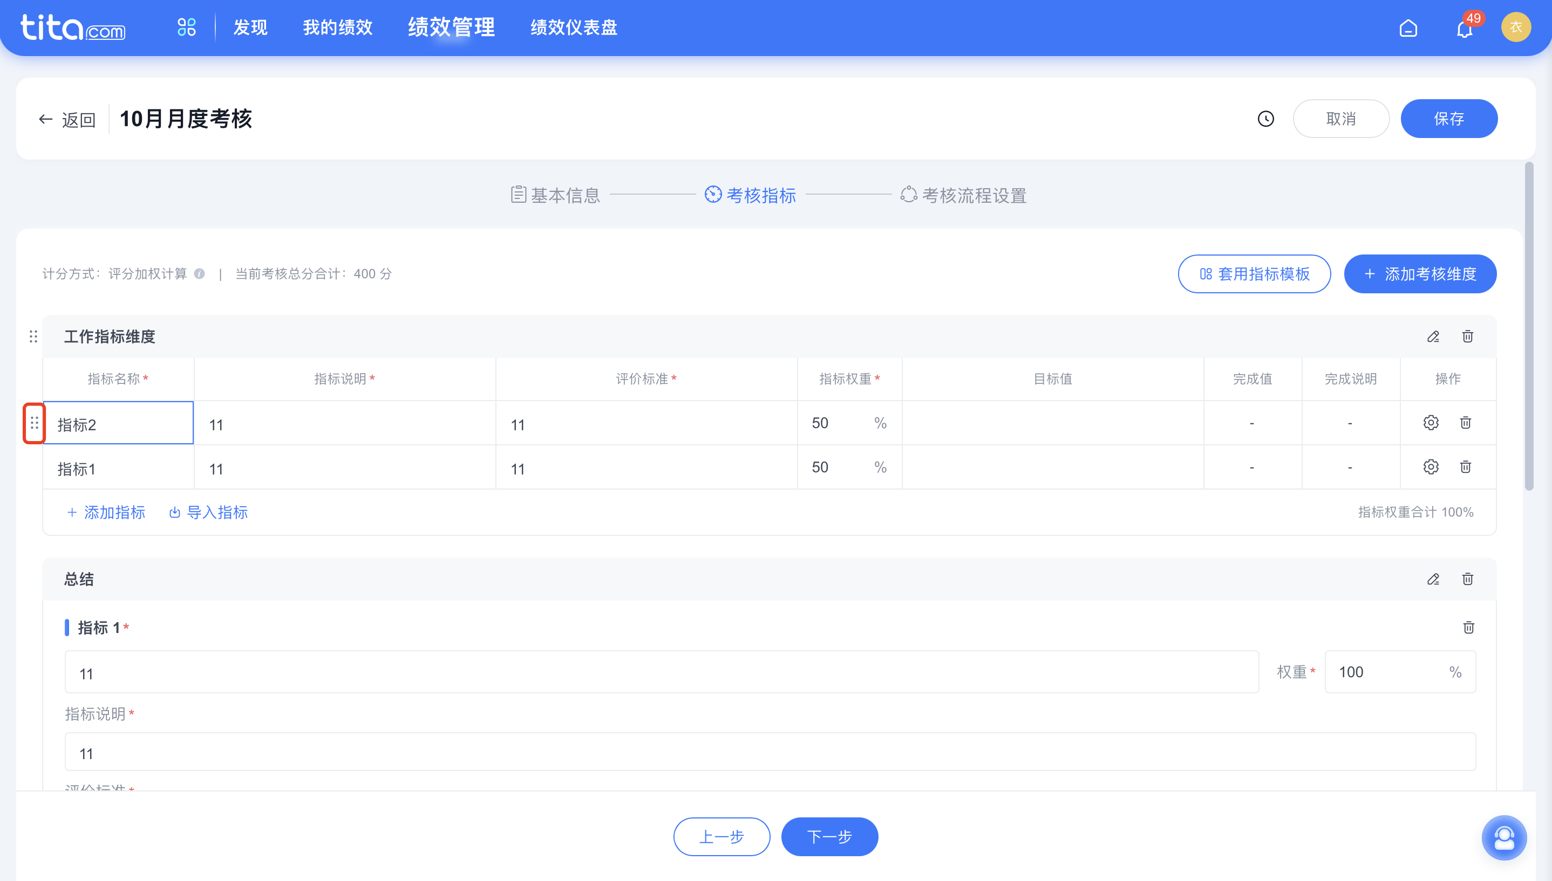The height and width of the screenshot is (881, 1552).
Task: Edit 指标说明 cell of 指标1 row
Action: pyautogui.click(x=344, y=467)
